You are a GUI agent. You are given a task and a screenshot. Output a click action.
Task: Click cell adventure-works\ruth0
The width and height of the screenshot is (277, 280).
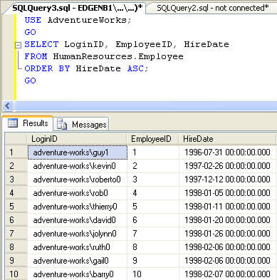point(78,247)
